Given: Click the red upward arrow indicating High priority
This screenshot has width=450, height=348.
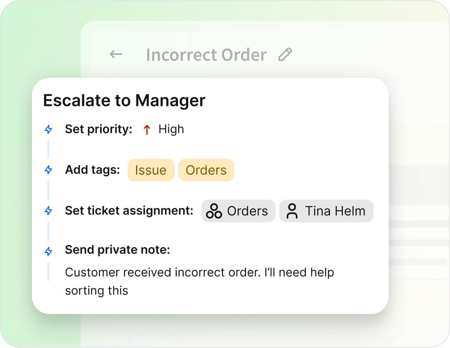Looking at the screenshot, I should tap(146, 130).
